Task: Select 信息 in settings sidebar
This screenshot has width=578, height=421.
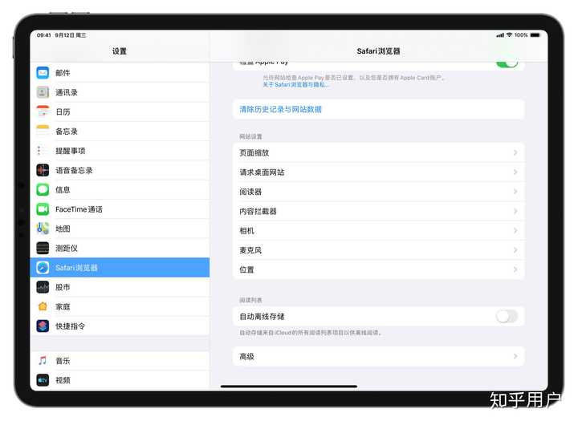Action: [120, 190]
